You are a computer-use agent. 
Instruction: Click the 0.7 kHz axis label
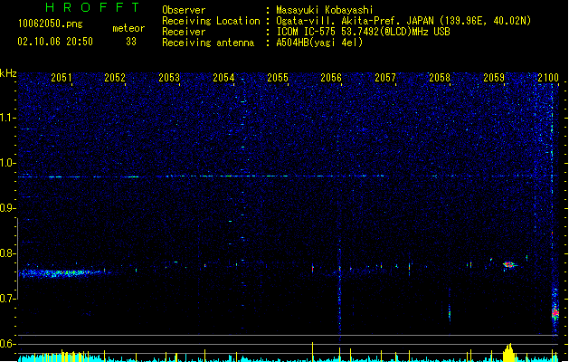[x=7, y=299]
